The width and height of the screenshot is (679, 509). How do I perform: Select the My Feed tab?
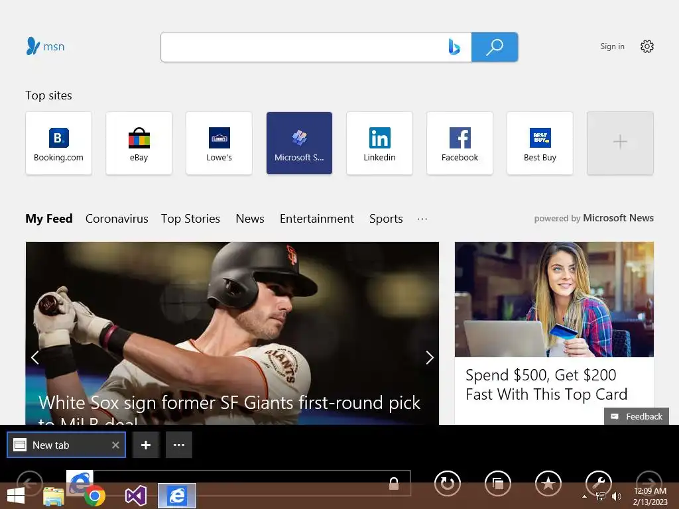click(49, 219)
